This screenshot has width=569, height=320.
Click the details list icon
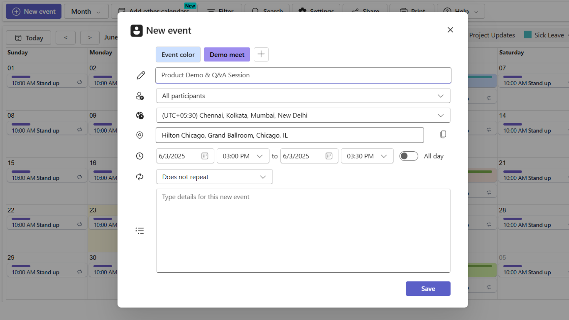tap(140, 231)
